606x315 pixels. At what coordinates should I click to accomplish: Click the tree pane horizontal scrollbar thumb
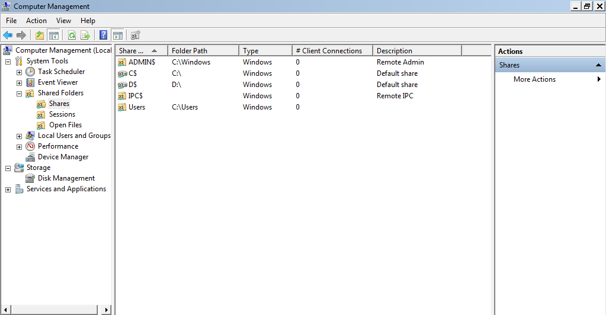[x=54, y=310]
